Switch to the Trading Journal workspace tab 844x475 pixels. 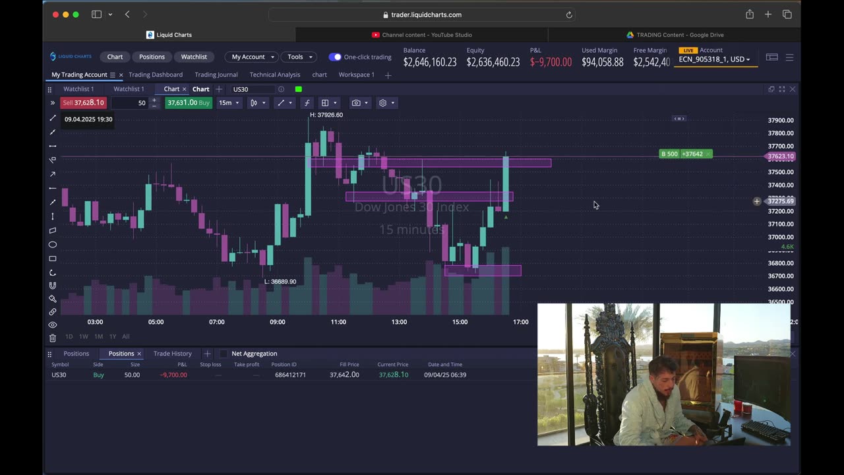(216, 75)
